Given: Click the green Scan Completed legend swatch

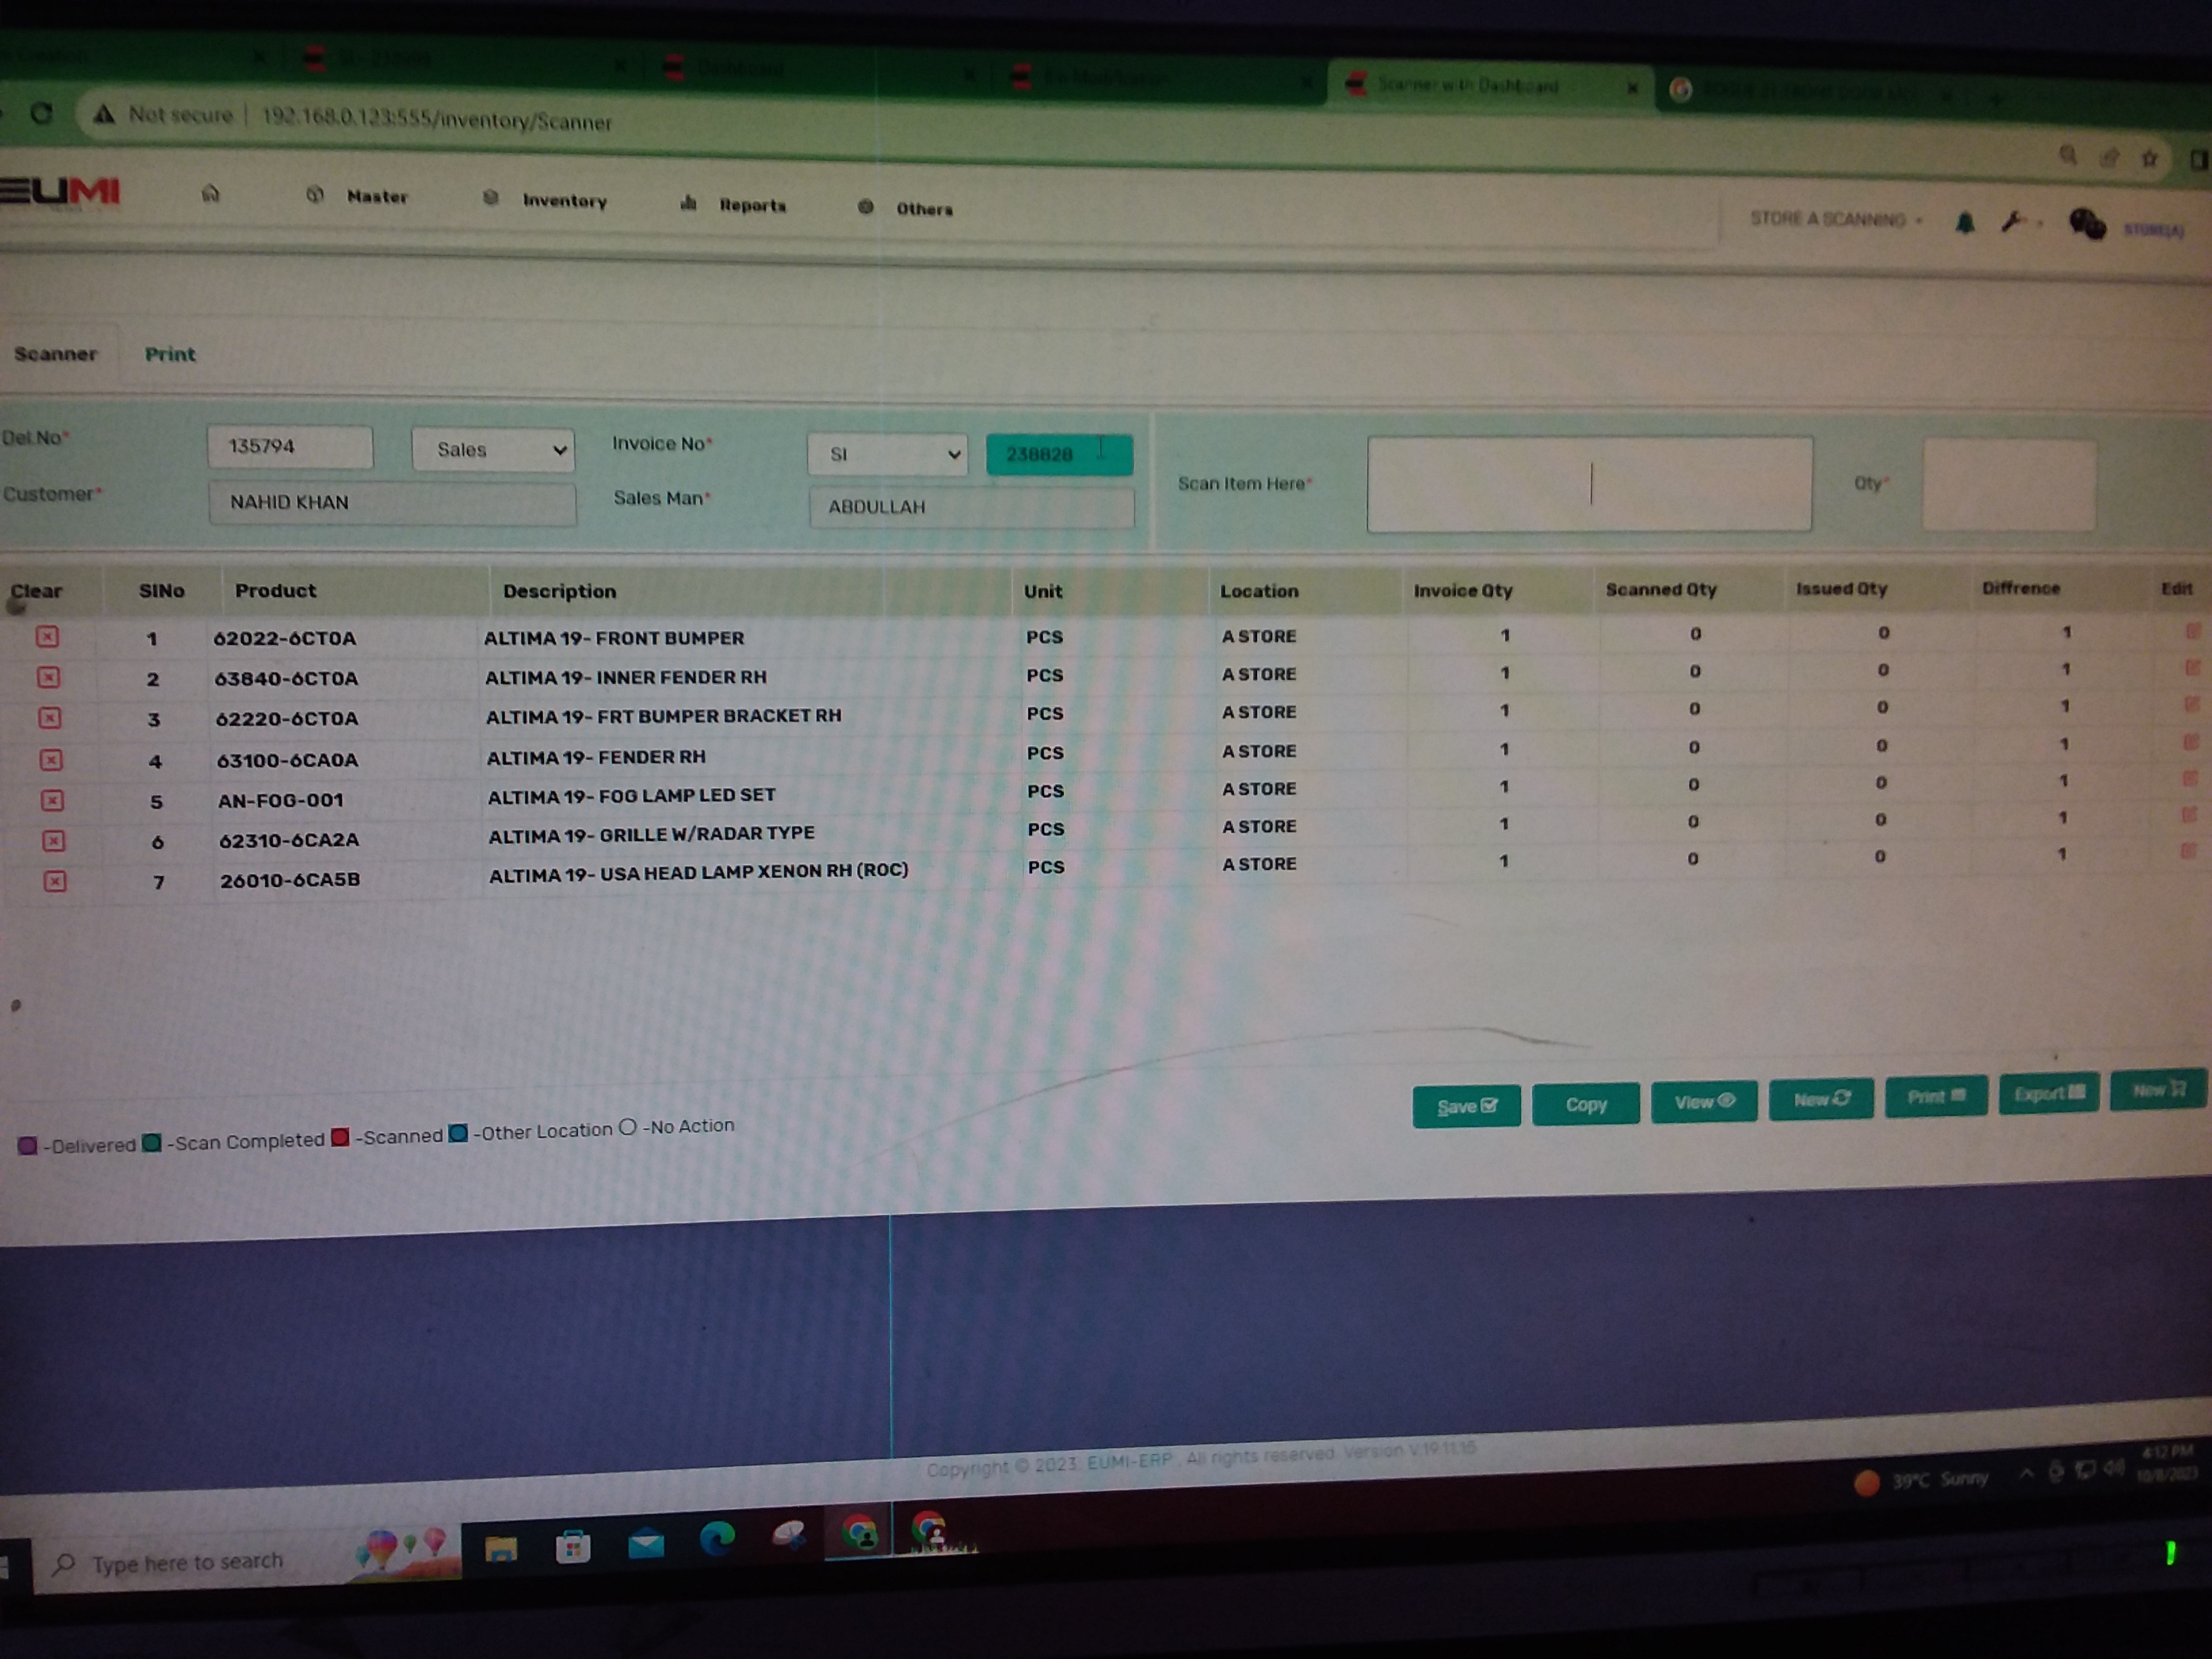Looking at the screenshot, I should 152,1142.
